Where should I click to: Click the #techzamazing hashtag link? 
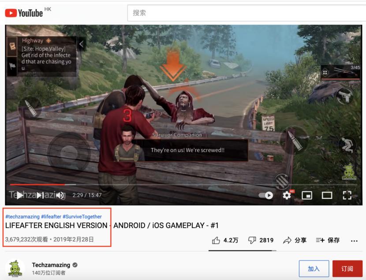coord(22,217)
